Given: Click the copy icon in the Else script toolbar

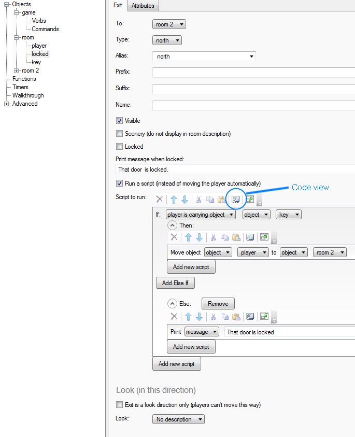Looking at the screenshot, I should 224,316.
